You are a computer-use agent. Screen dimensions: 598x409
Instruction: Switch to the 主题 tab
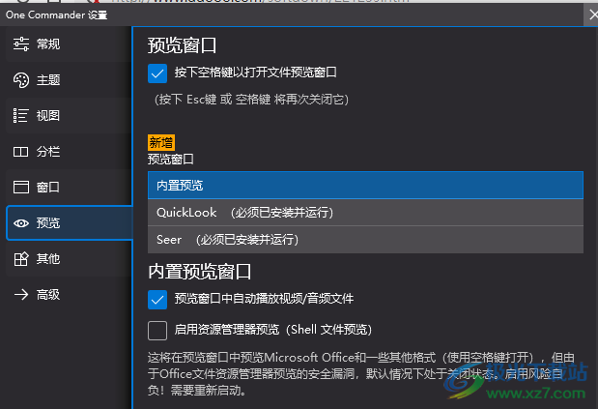[x=70, y=80]
